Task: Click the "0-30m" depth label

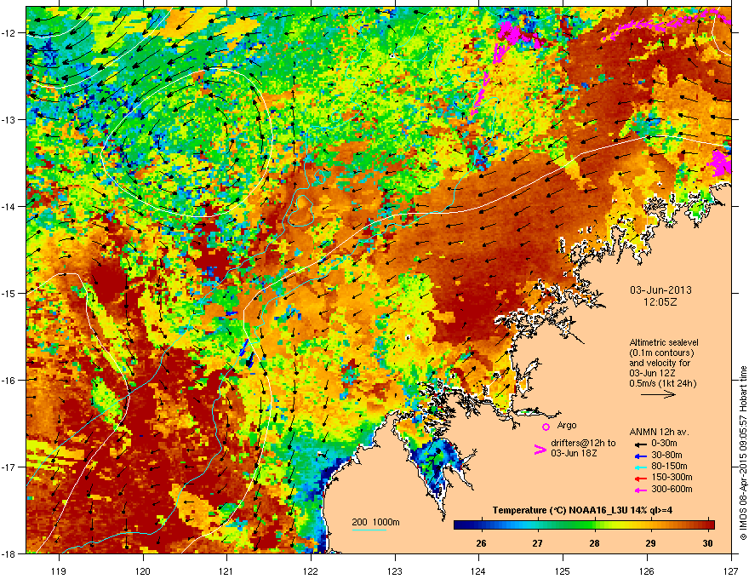Action: point(664,444)
